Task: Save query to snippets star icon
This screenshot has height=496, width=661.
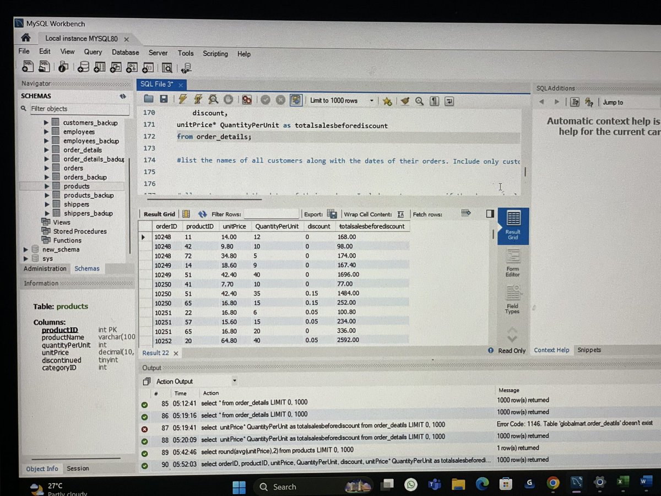Action: click(x=387, y=101)
